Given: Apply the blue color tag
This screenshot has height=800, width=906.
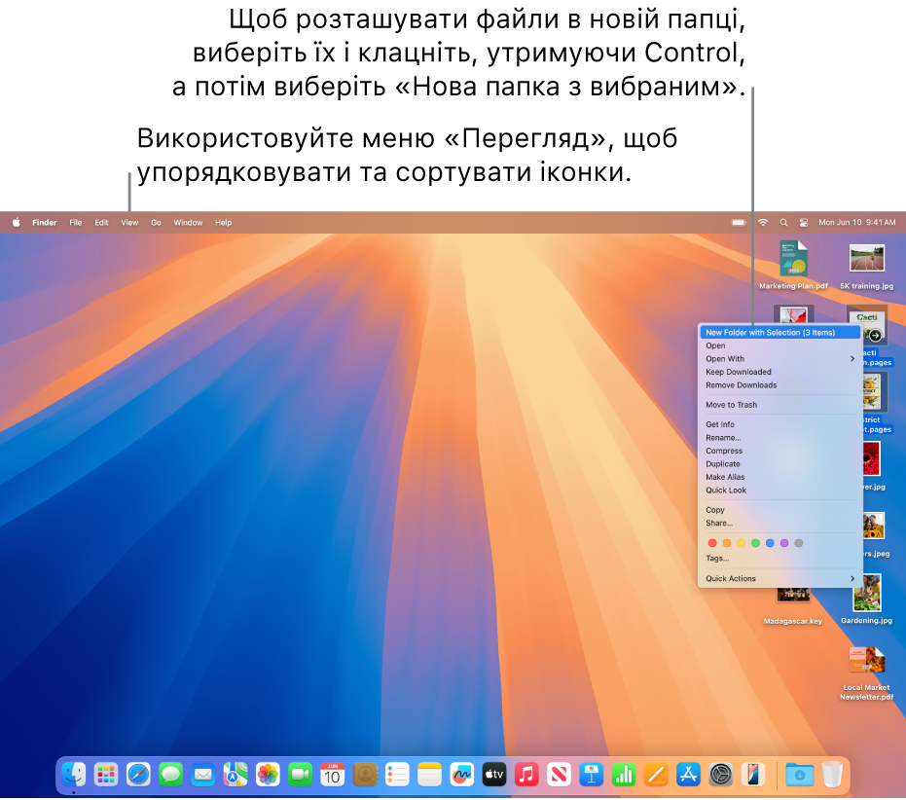Looking at the screenshot, I should pyautogui.click(x=770, y=543).
